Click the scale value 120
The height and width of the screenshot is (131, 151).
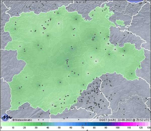click(x=141, y=128)
